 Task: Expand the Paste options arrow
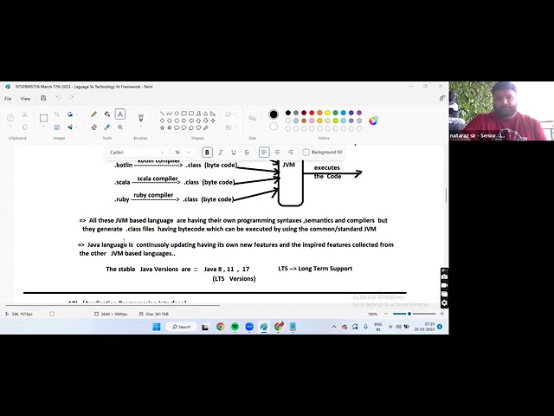[10, 127]
